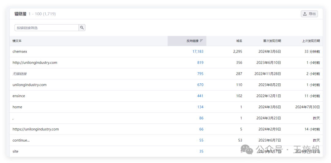Click the 锚链接 panel title
331x163 pixels.
tap(21, 14)
